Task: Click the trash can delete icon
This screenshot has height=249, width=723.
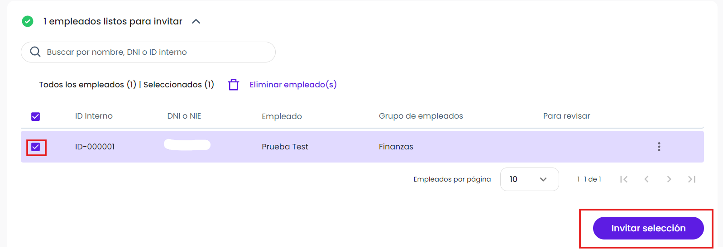Action: pyautogui.click(x=234, y=85)
